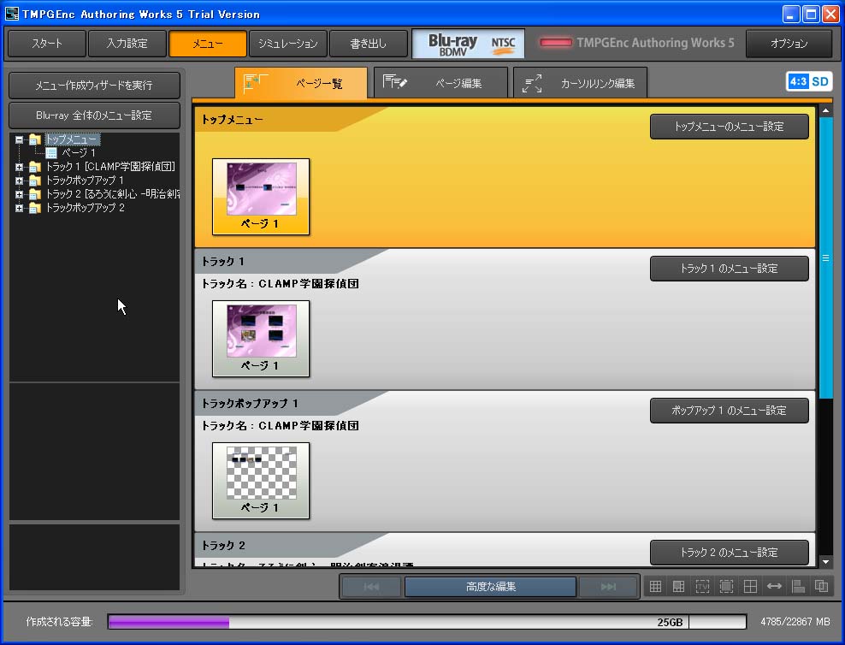Click the align objects icon

click(798, 587)
